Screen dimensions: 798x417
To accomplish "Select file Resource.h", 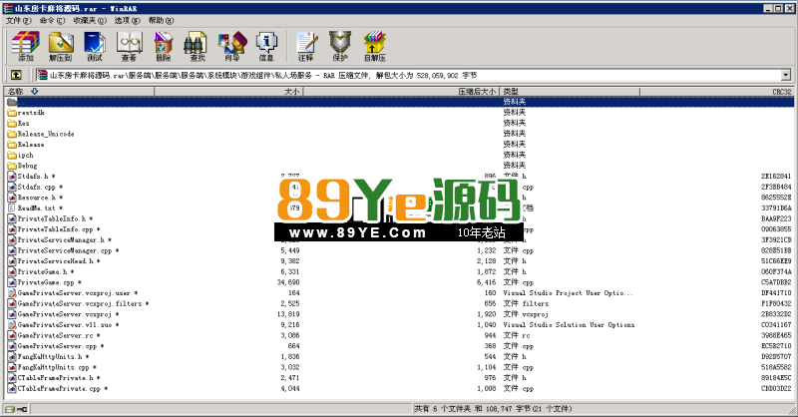I will point(37,198).
